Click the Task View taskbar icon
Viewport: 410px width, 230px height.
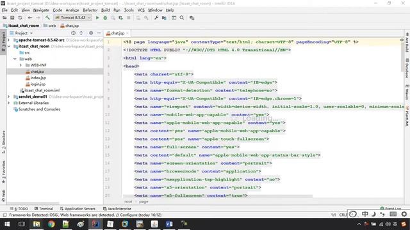coord(22,224)
